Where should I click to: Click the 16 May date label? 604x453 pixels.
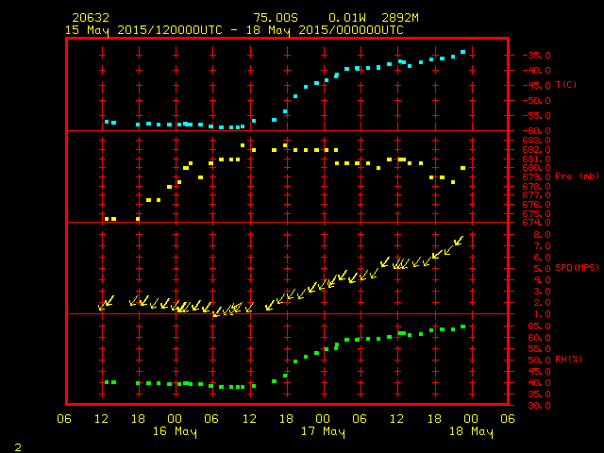[175, 431]
